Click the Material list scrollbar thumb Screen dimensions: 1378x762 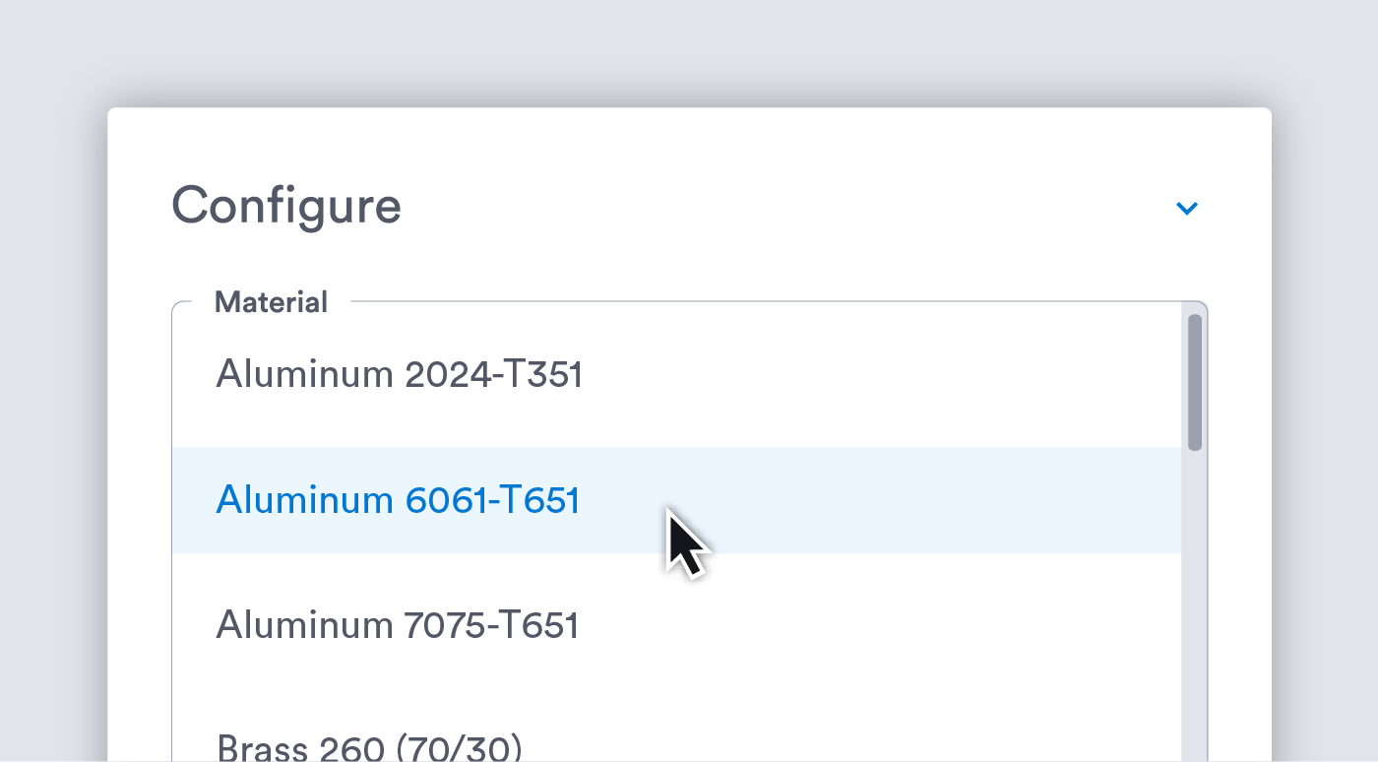point(1194,382)
